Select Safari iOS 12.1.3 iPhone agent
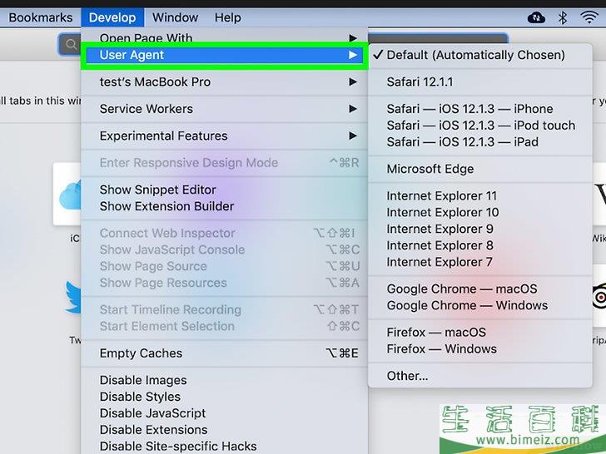The height and width of the screenshot is (454, 606). 480,109
